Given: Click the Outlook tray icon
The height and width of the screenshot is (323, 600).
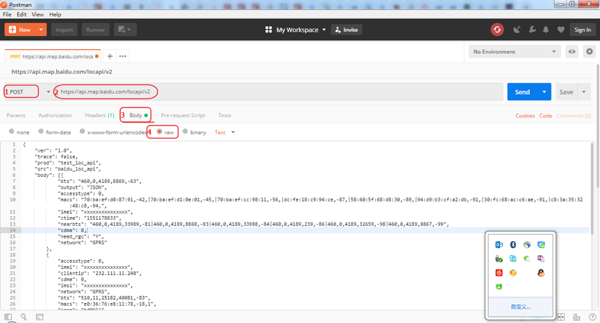Looking at the screenshot, I should pyautogui.click(x=499, y=245).
